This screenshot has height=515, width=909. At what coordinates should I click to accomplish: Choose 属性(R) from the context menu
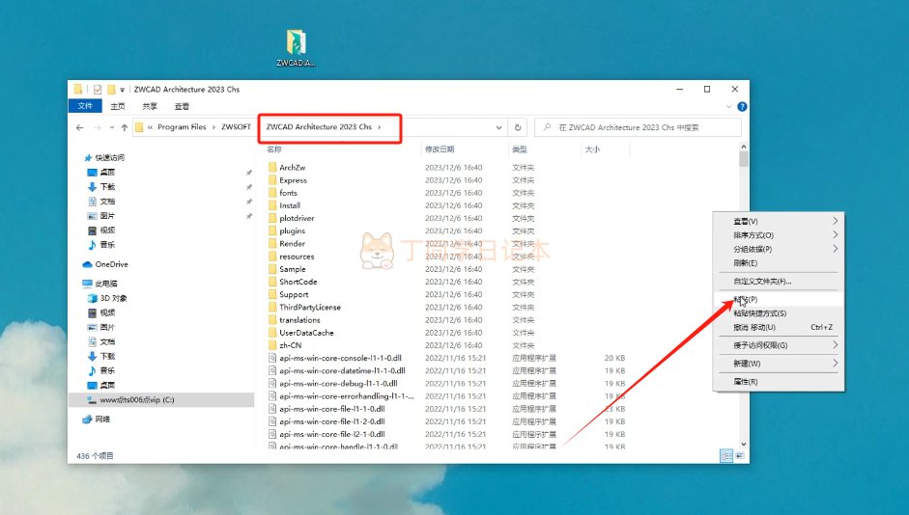746,382
